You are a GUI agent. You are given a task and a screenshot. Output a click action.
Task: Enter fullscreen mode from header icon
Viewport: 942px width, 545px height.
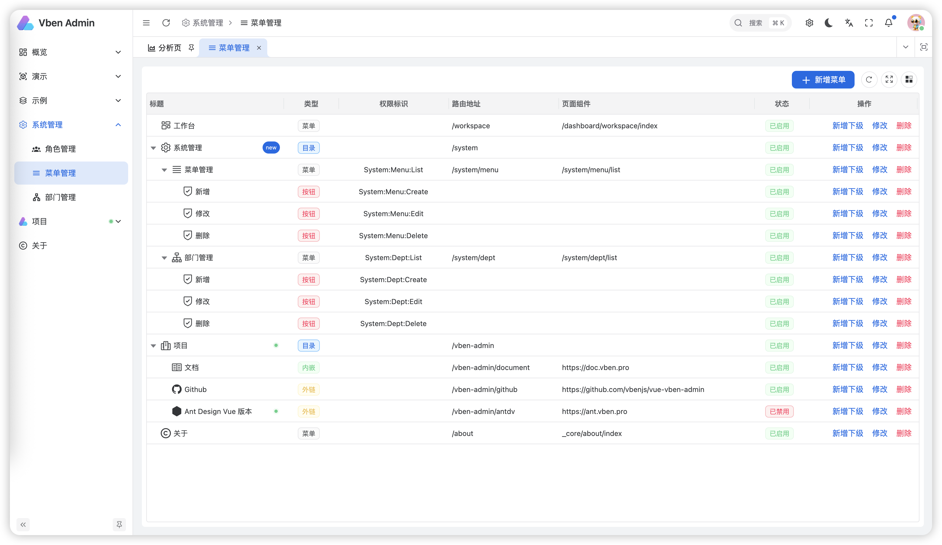(869, 23)
